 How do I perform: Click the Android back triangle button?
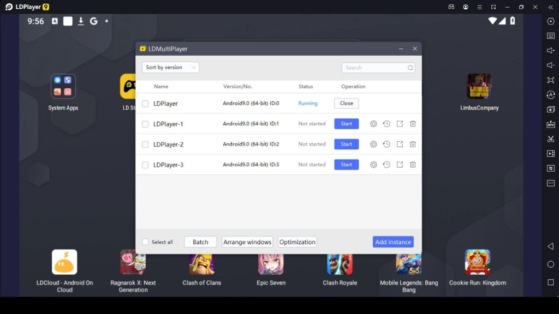coord(551,246)
